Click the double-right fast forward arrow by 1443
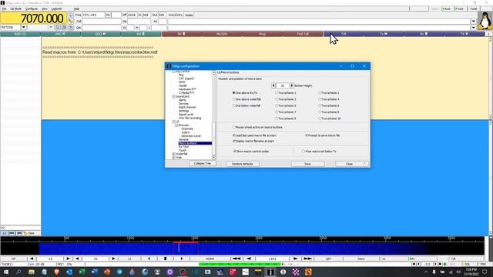Image resolution: width=493 pixels, height=277 pixels. 307,259
